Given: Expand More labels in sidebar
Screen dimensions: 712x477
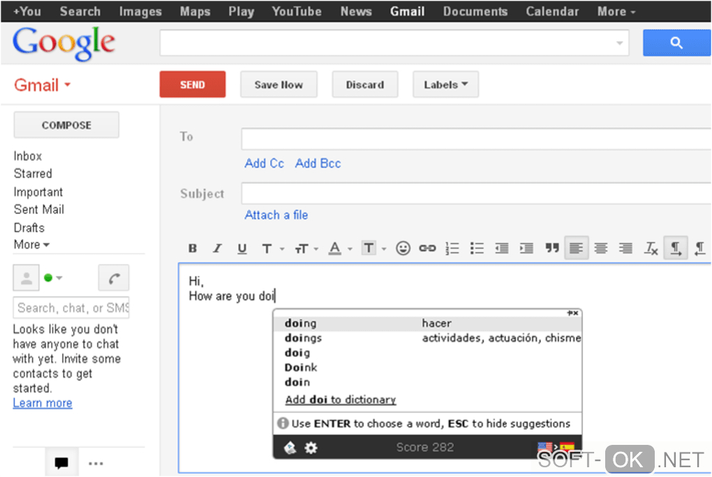Looking at the screenshot, I should [x=31, y=245].
